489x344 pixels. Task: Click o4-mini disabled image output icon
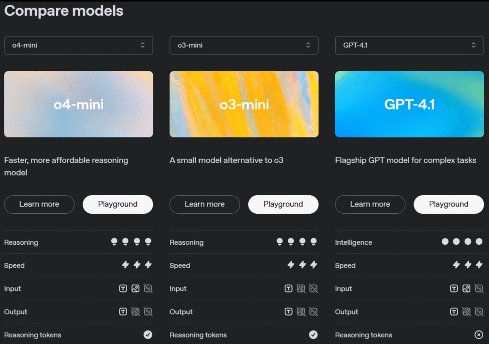tap(136, 312)
